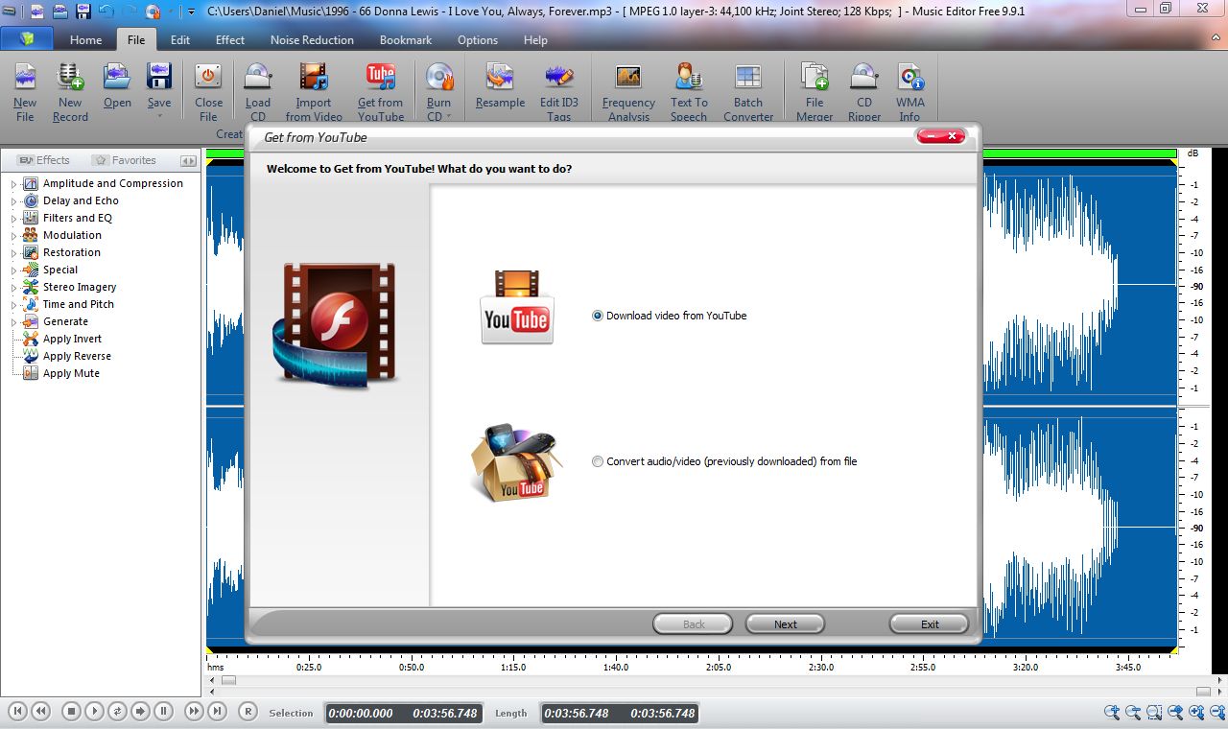Open Edit ID3 Tags
The image size is (1228, 729).
(559, 92)
